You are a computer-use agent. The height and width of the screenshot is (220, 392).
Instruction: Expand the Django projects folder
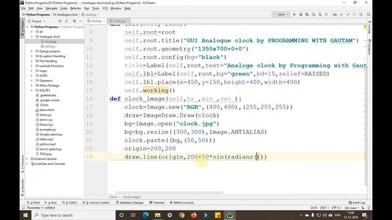(32, 51)
